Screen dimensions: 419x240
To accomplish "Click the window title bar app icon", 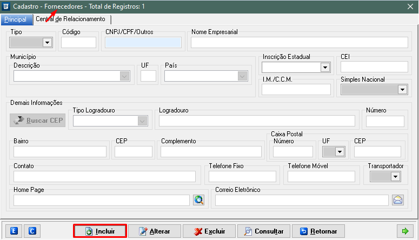I will (6, 6).
